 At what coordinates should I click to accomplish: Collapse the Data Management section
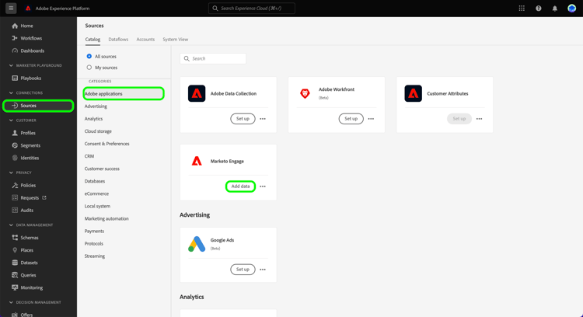pyautogui.click(x=11, y=225)
